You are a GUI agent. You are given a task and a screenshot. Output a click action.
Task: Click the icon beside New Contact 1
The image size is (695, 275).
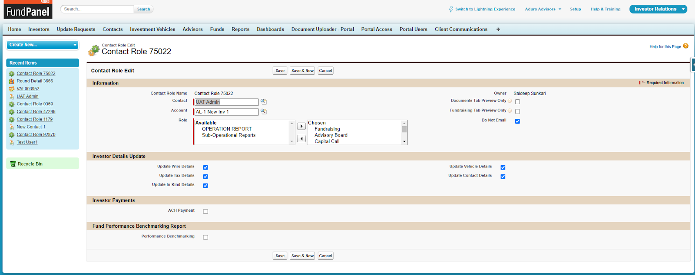point(12,127)
